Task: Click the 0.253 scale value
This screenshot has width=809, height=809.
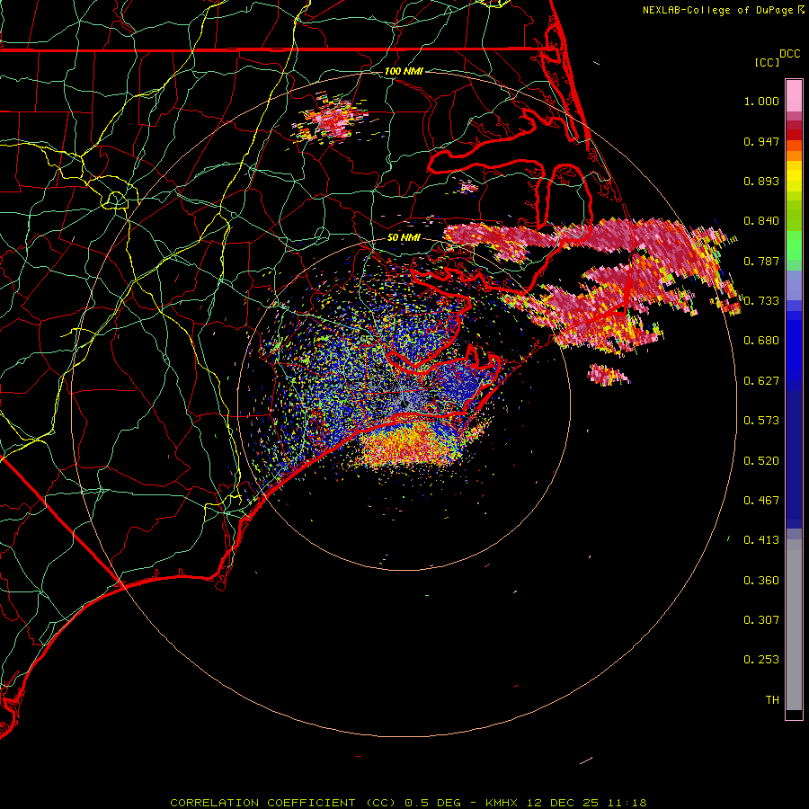Action: (761, 660)
